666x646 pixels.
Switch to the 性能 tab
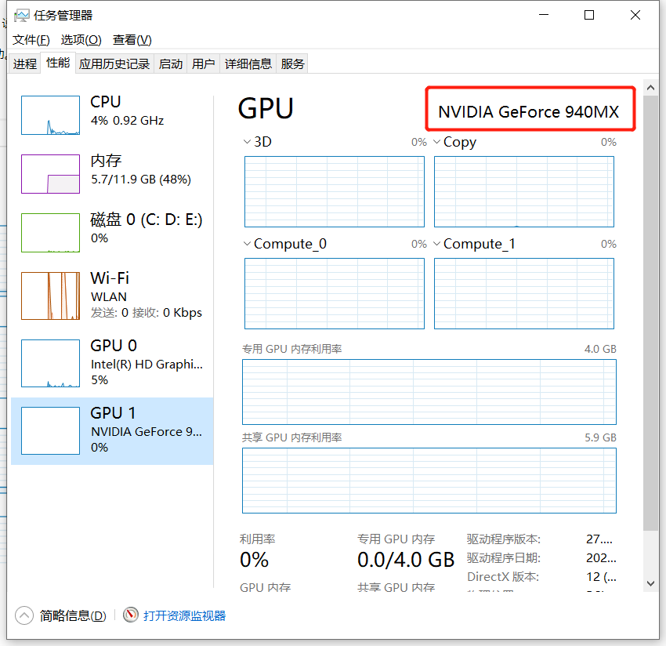pos(58,63)
